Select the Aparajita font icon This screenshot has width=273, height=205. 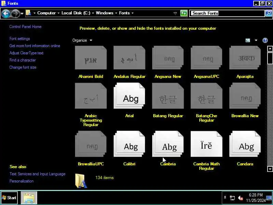click(x=245, y=57)
